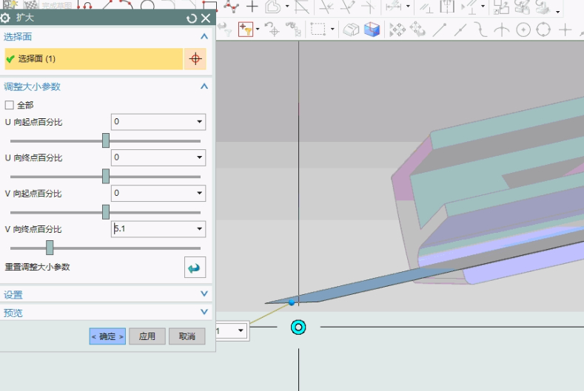Expand the 设置 section
584x391 pixels.
(204, 294)
